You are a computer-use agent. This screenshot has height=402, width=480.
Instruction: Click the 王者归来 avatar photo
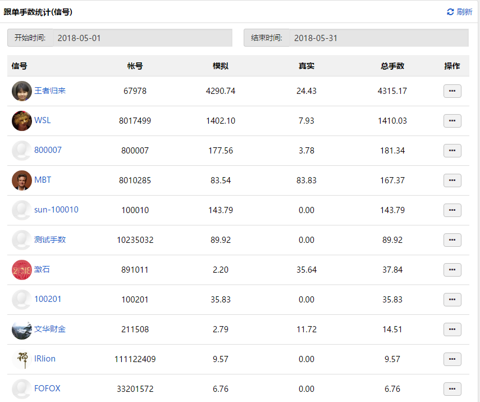point(22,91)
